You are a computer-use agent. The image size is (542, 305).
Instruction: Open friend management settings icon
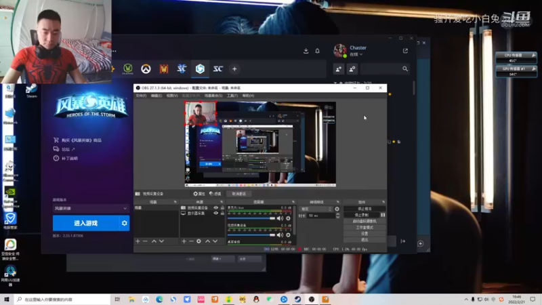[x=352, y=69]
